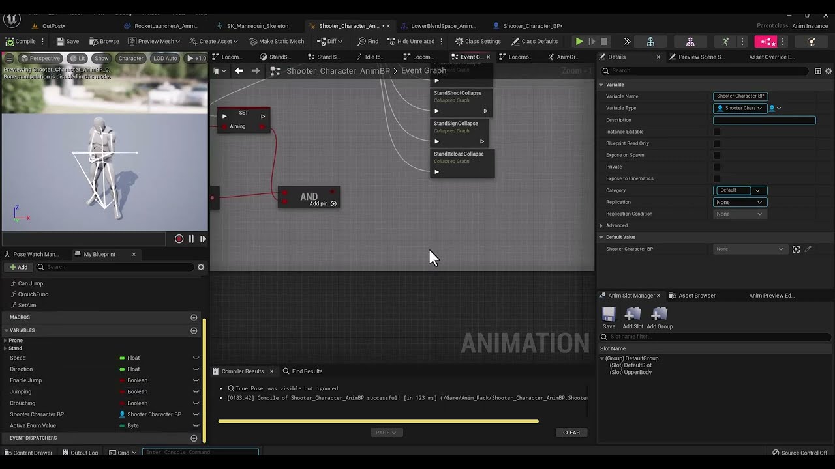
Task: Open Preview Scene Settings tab
Action: pyautogui.click(x=701, y=57)
